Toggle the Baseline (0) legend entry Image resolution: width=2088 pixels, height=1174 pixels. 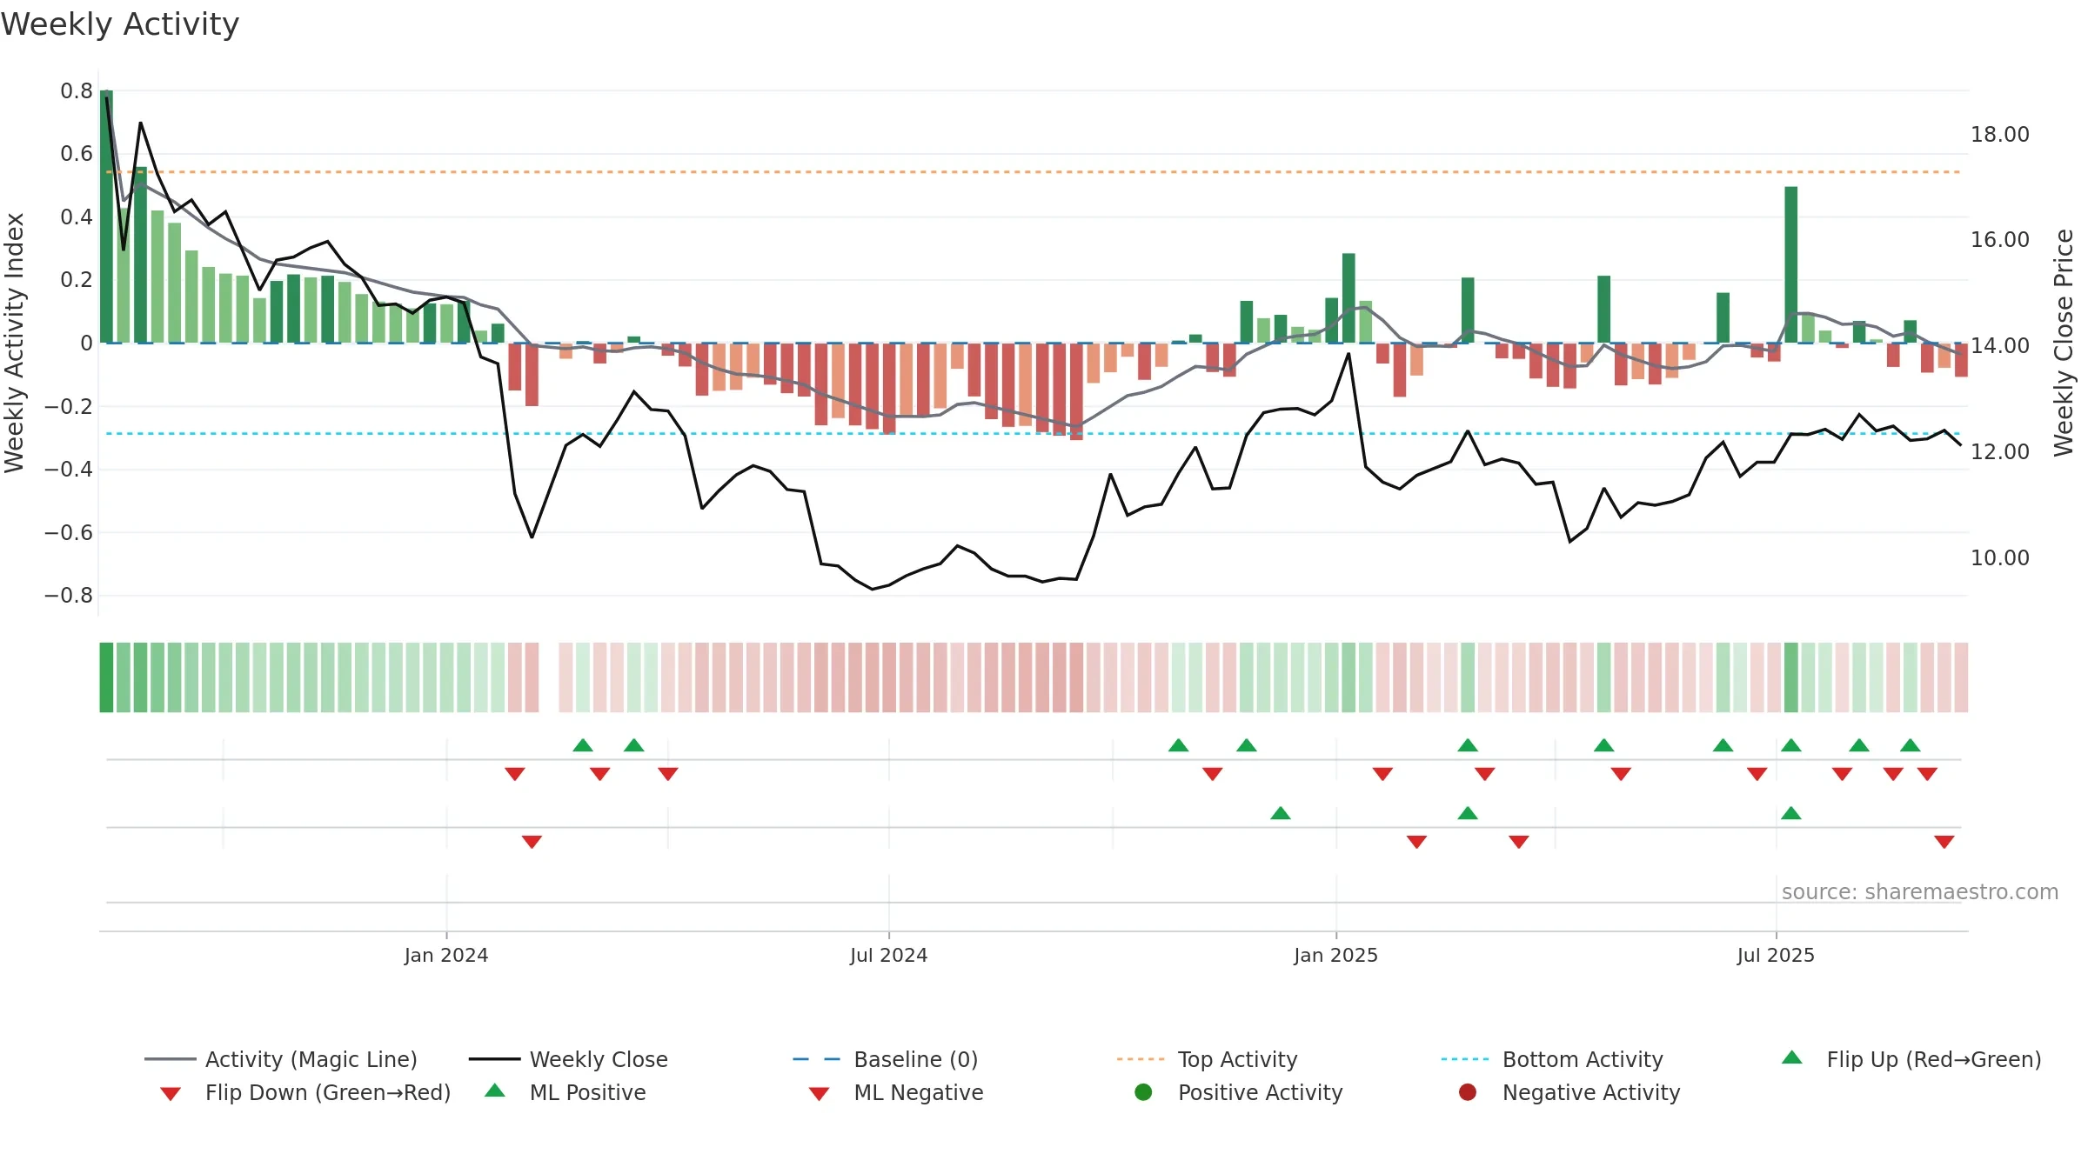[x=886, y=1059]
